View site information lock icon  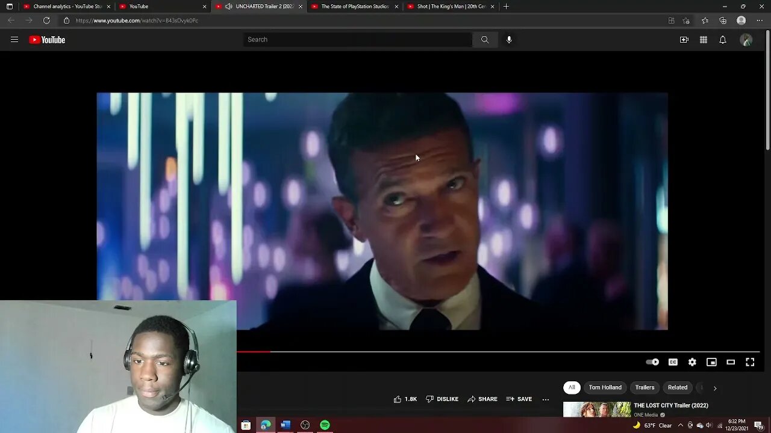coord(66,20)
